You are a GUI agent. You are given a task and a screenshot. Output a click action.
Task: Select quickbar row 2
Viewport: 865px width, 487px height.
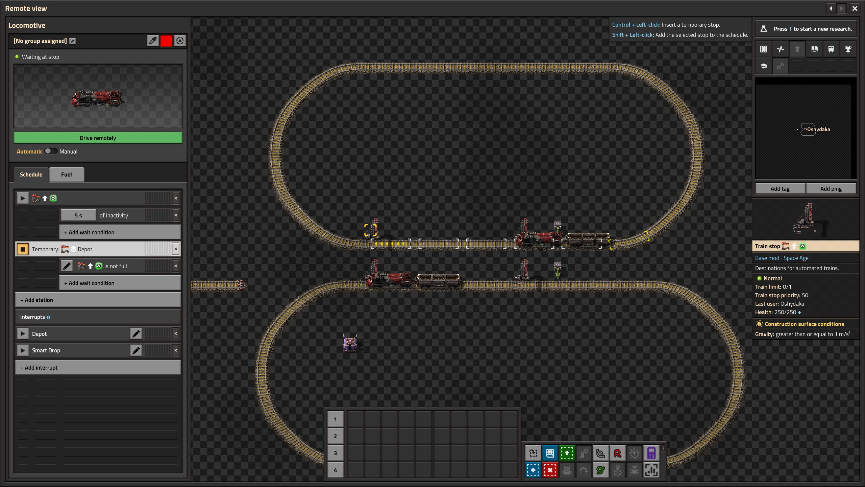[336, 436]
